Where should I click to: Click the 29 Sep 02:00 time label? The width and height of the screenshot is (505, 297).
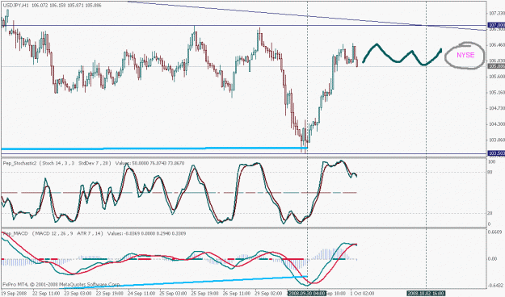click(x=268, y=294)
